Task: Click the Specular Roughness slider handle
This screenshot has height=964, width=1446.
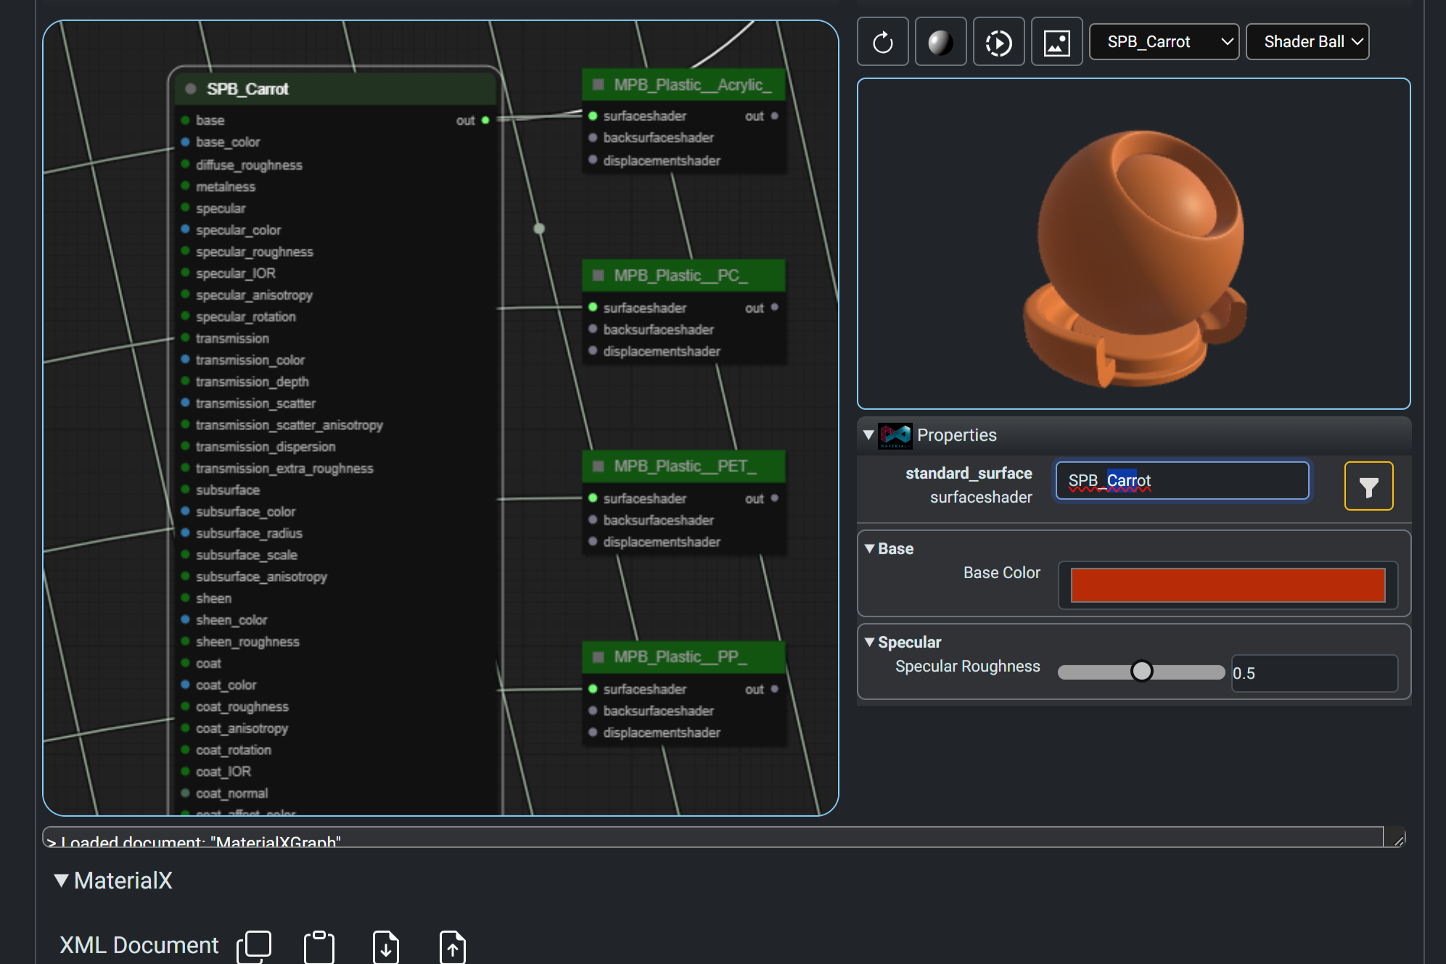Action: coord(1141,672)
